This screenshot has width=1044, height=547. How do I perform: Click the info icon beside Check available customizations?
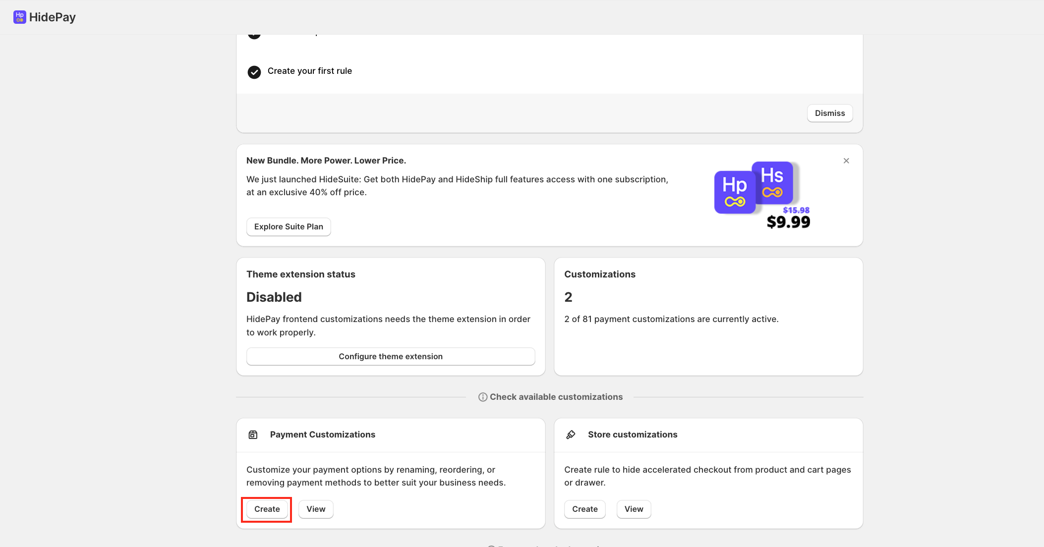482,397
